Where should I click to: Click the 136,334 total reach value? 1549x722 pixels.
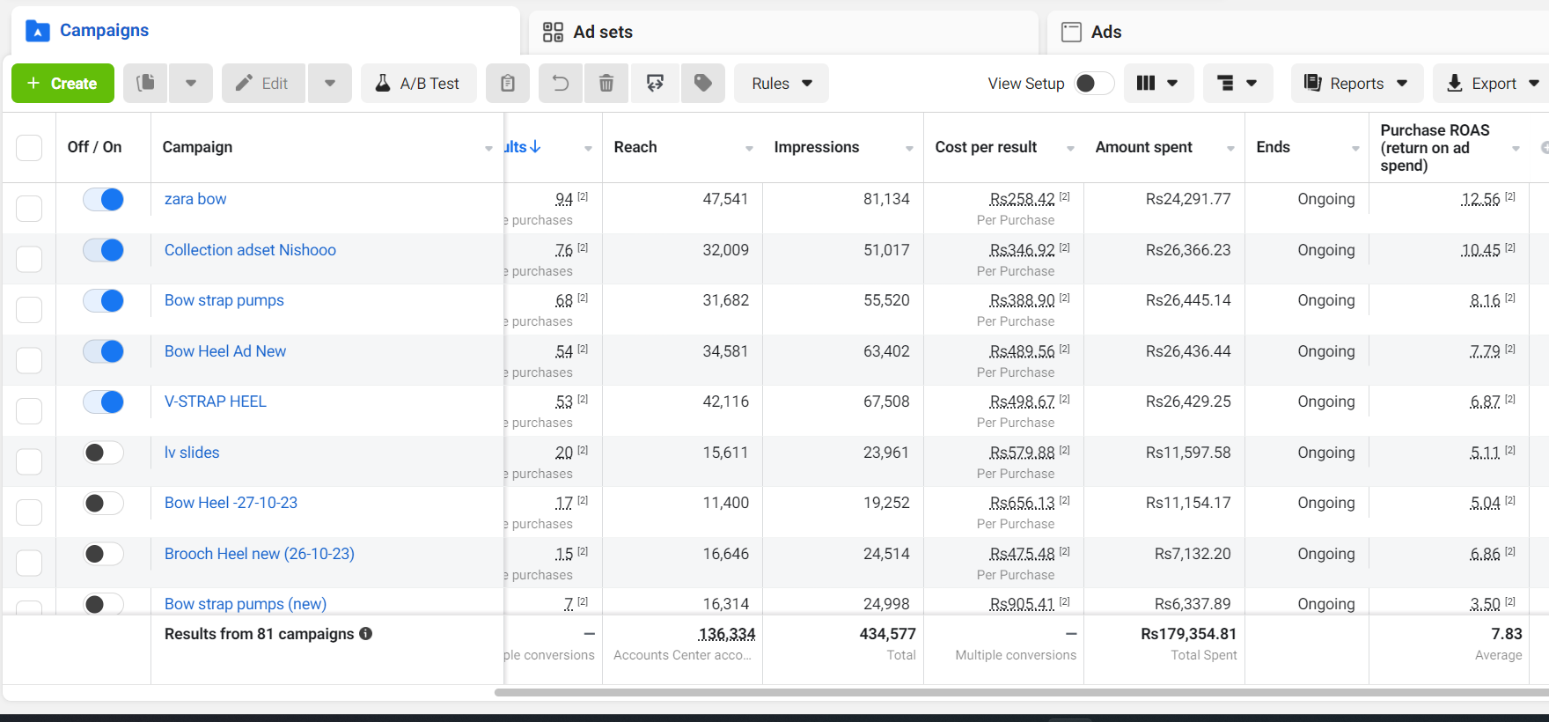point(726,634)
